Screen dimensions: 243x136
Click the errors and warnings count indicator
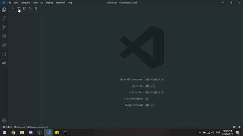coord(7,127)
